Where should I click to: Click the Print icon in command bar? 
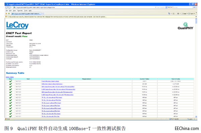[178, 13]
